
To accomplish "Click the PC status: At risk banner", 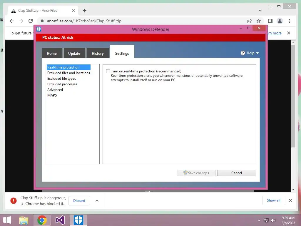I will [x=151, y=37].
